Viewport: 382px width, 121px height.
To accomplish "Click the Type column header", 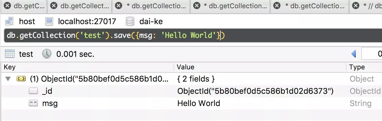I will click(x=364, y=67).
